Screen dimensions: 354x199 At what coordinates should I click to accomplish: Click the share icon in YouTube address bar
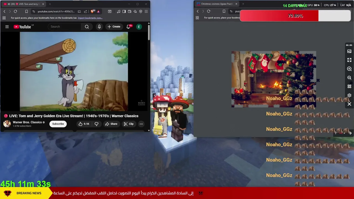85,11
